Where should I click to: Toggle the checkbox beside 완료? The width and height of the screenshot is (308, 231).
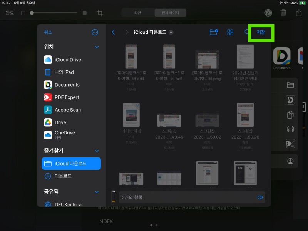[23, 13]
